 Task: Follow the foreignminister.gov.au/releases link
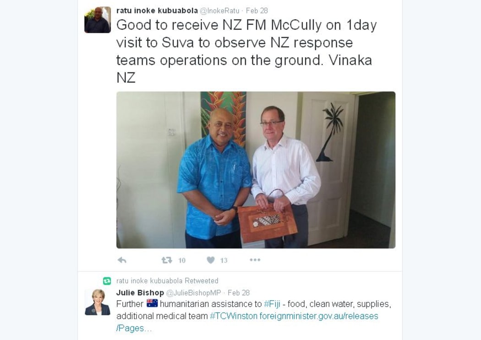319,316
